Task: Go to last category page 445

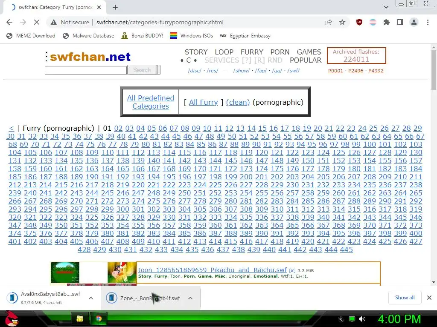Action: click(346, 250)
